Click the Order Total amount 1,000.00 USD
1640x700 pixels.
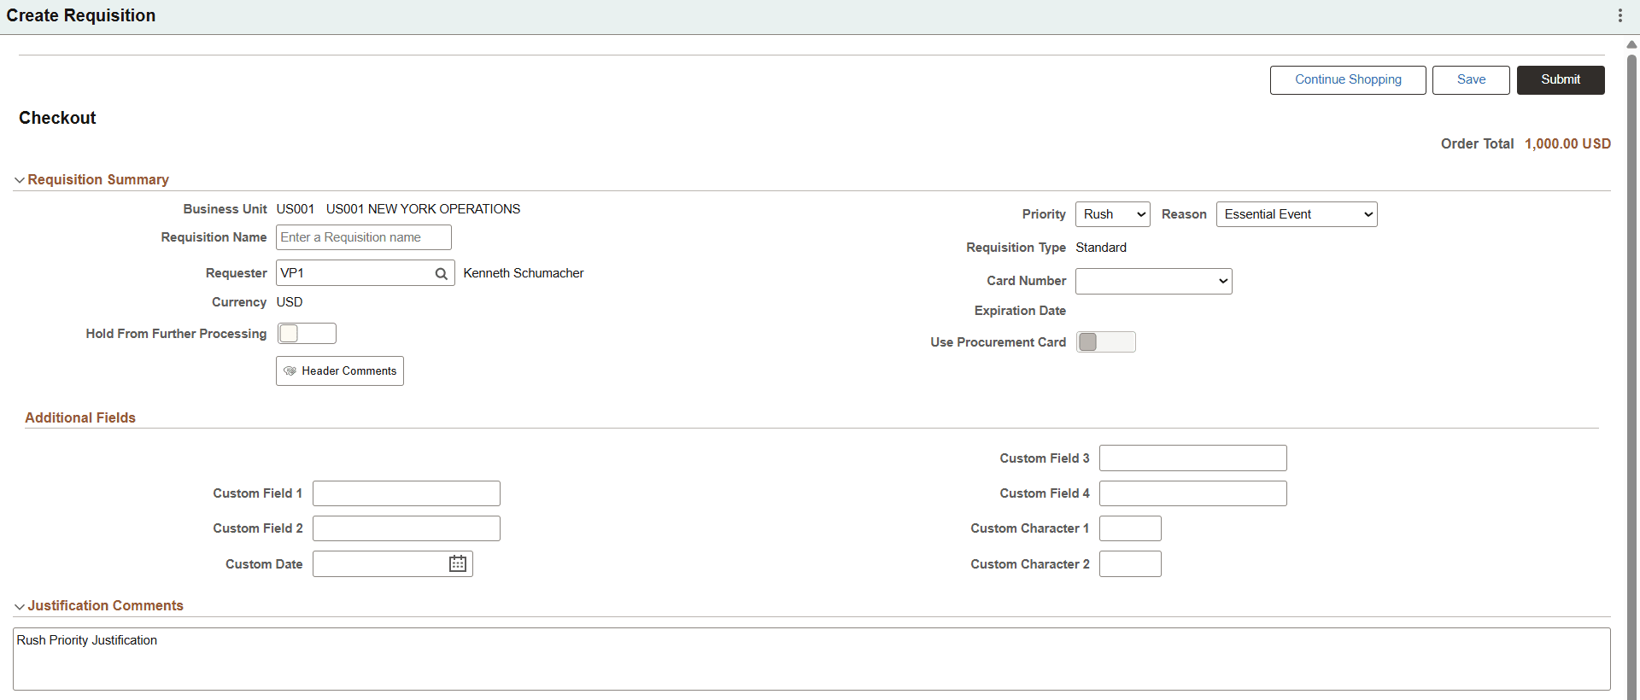(1568, 144)
